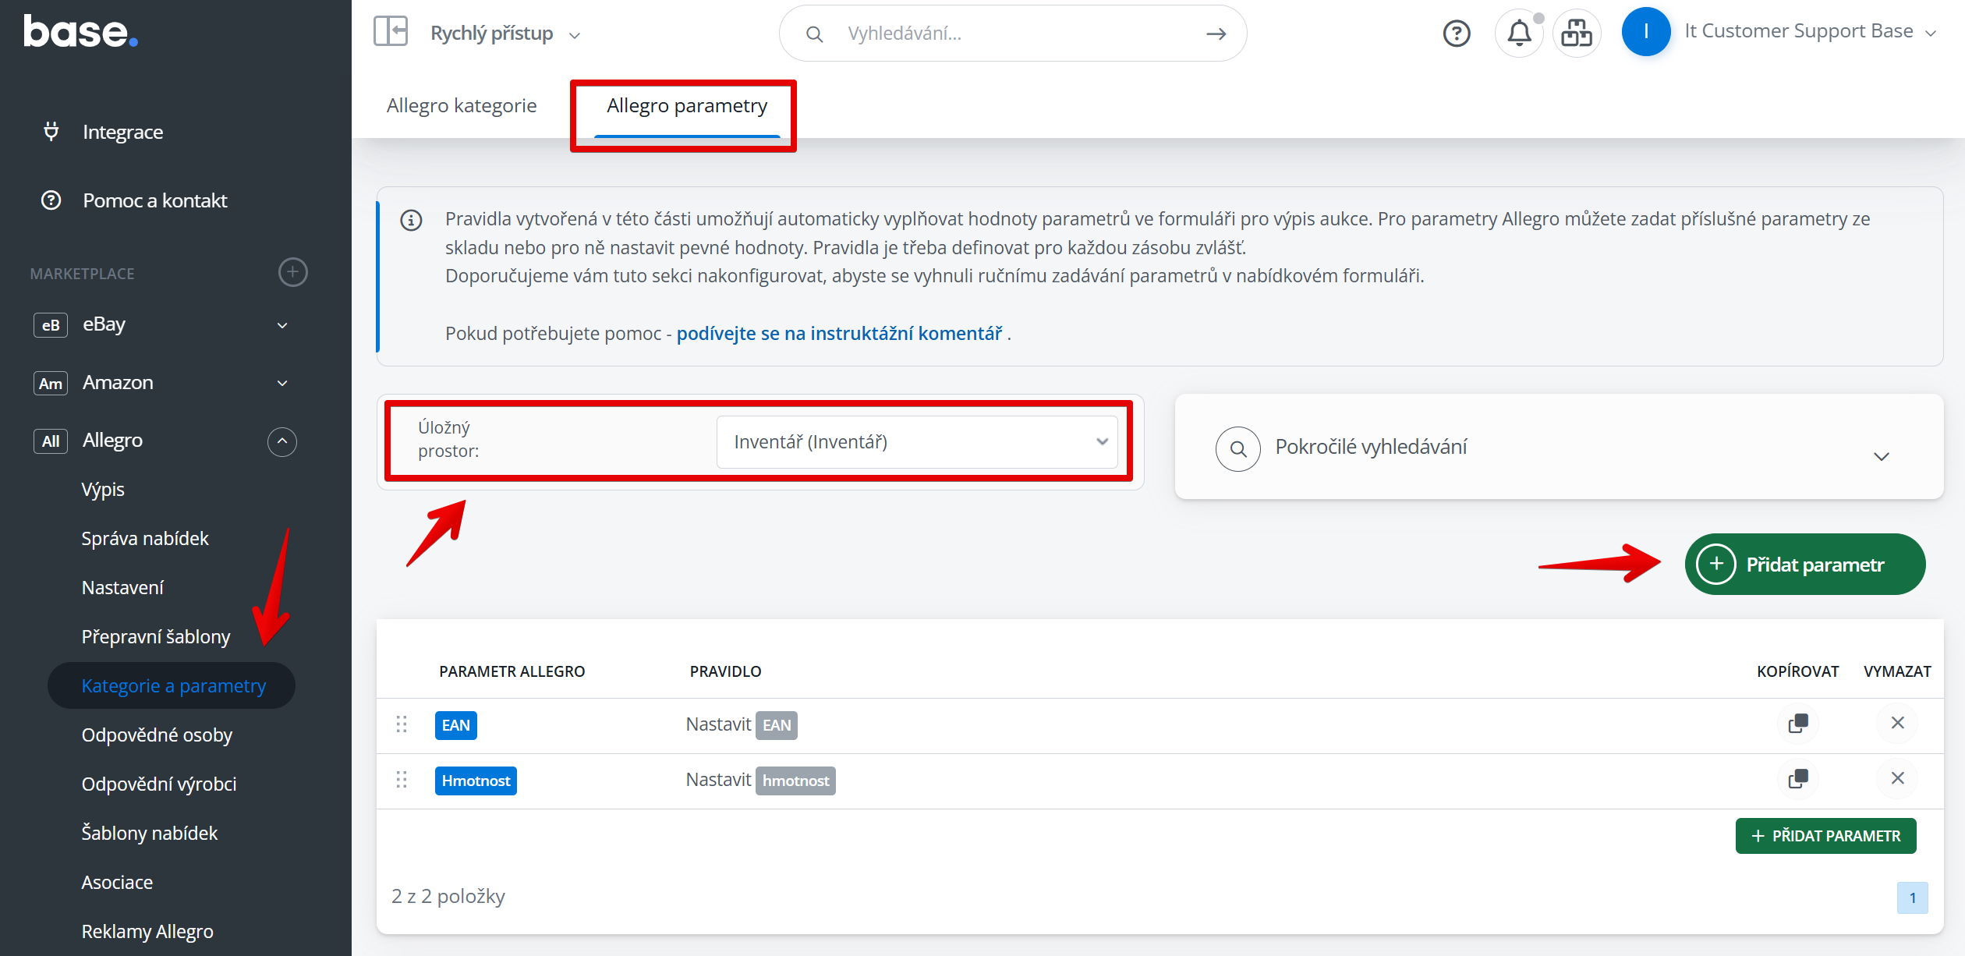The image size is (1965, 956).
Task: Collapse the Allegro menu chevron
Action: coord(282,441)
